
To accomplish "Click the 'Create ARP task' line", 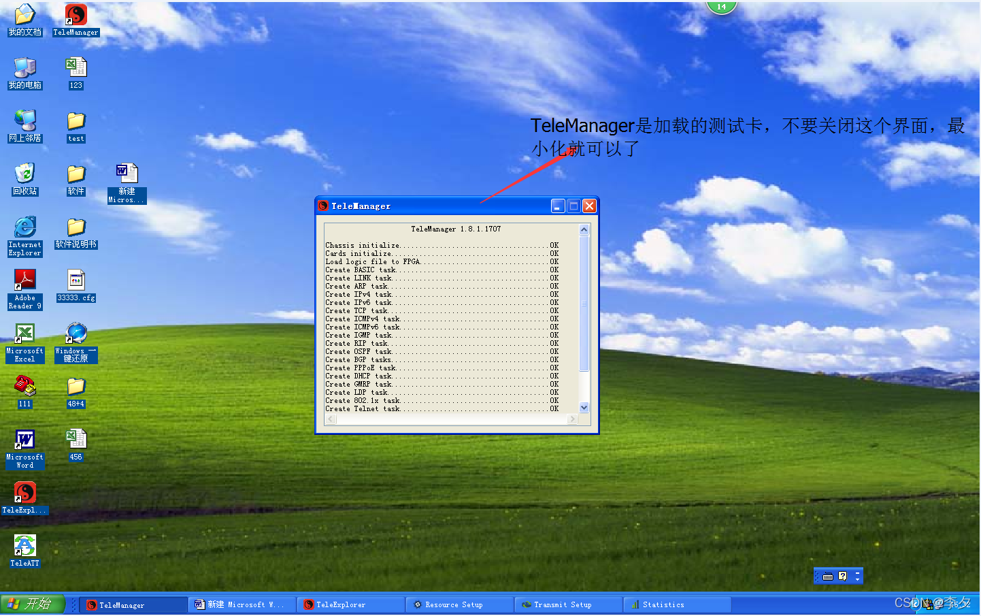I will [442, 287].
